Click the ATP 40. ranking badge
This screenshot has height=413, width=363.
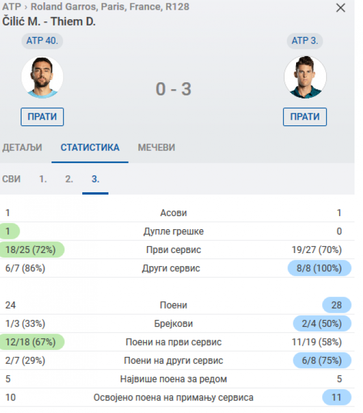(43, 41)
